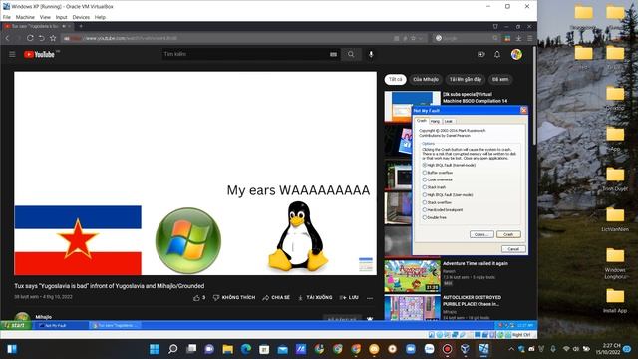
Task: Bookmark the page with the star icon
Action: pos(53,38)
